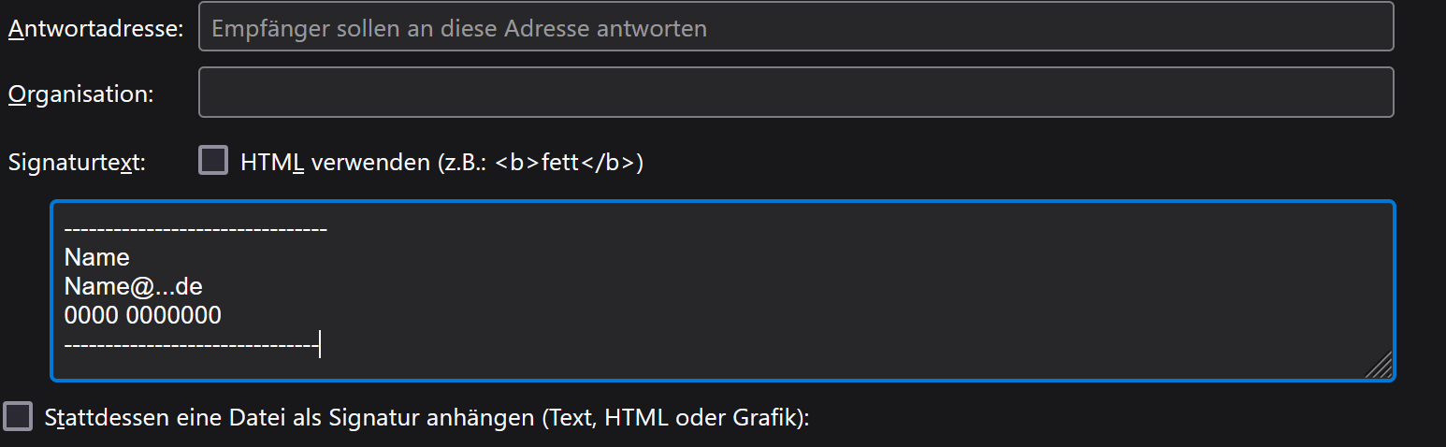Click the Signaturtext label
This screenshot has height=447, width=1446.
[77, 162]
